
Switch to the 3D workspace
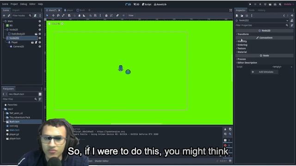[x=136, y=4]
